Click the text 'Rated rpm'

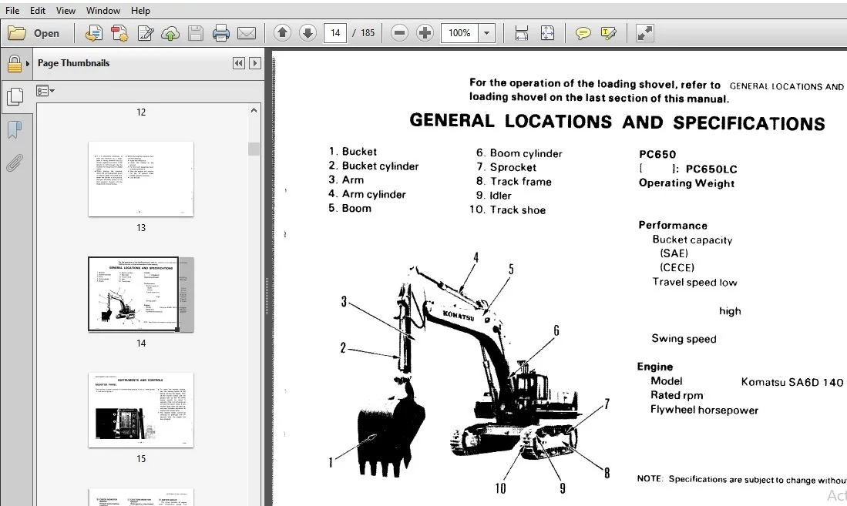(677, 395)
